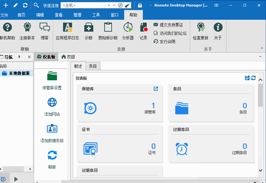Click the magnifier search icon

pyautogui.click(x=36, y=5)
